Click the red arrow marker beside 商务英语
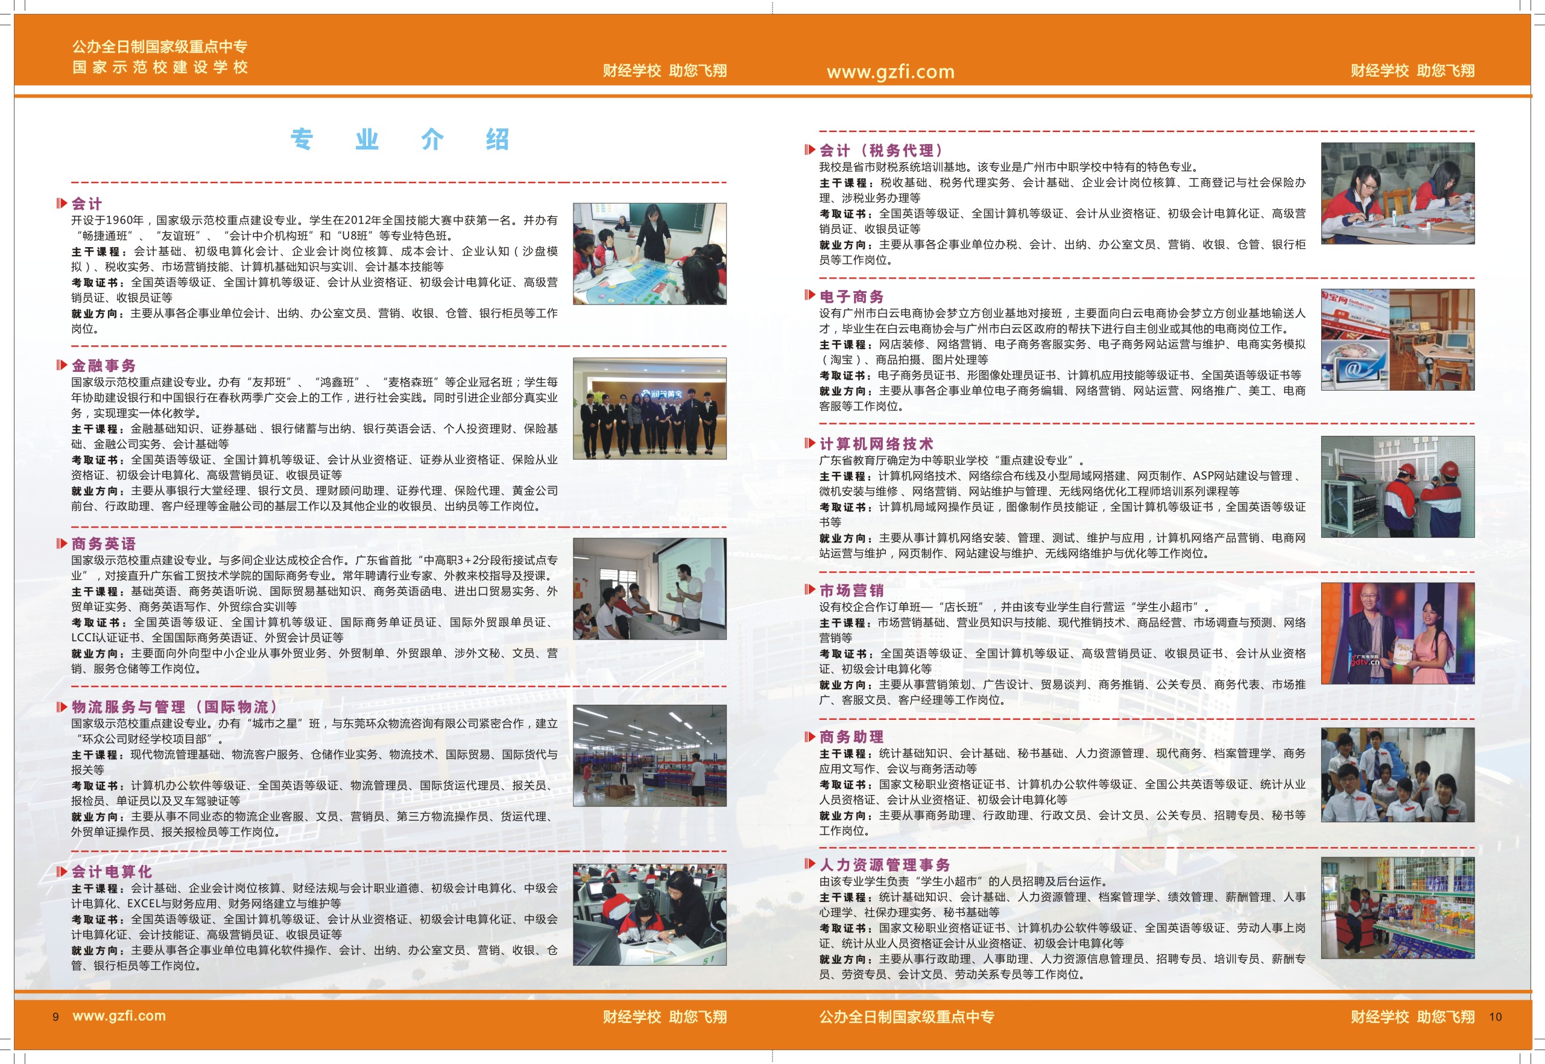The height and width of the screenshot is (1064, 1545). coord(62,543)
